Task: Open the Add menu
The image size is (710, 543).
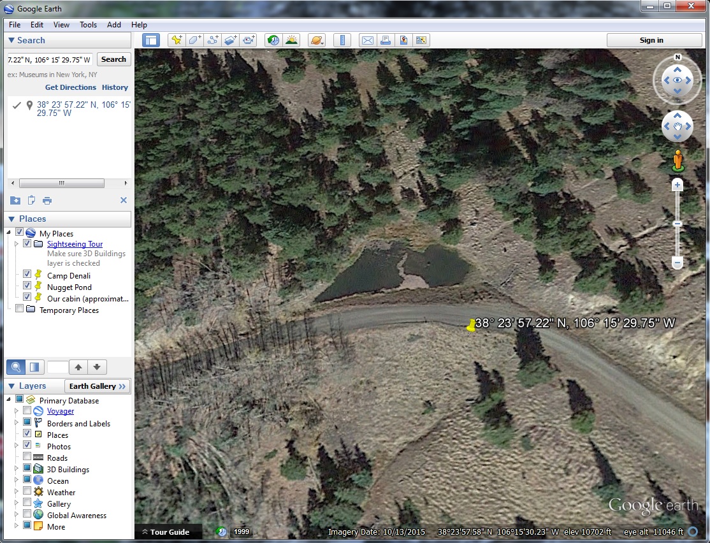Action: pyautogui.click(x=113, y=25)
